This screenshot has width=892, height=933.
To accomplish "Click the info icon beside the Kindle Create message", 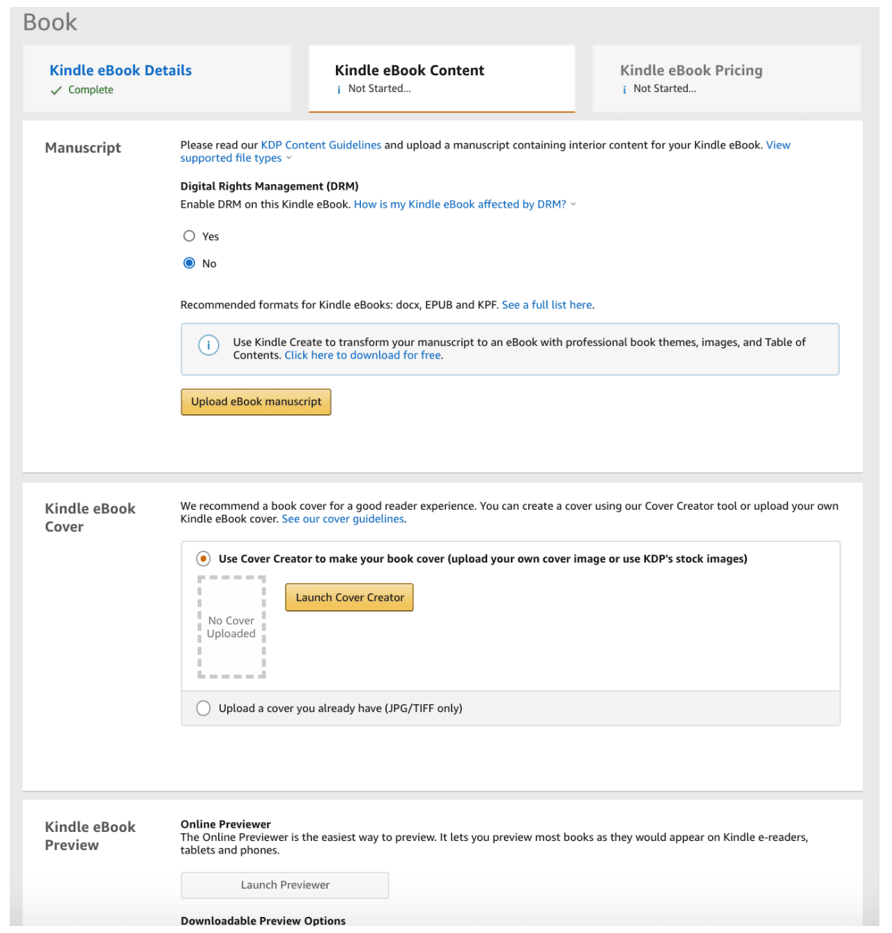I will pos(208,345).
